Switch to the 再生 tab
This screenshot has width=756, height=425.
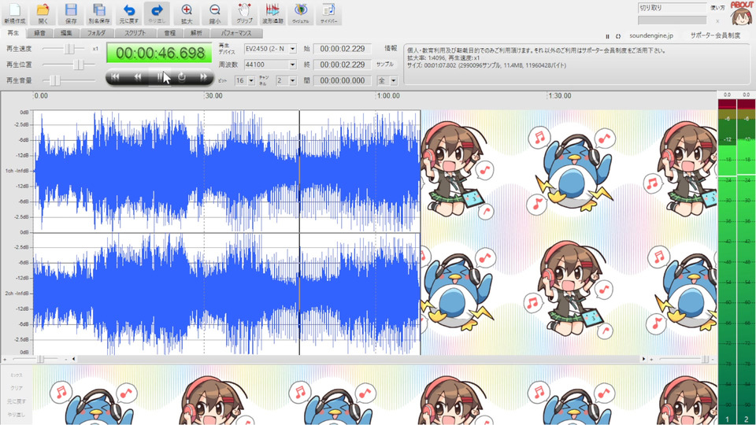point(13,33)
